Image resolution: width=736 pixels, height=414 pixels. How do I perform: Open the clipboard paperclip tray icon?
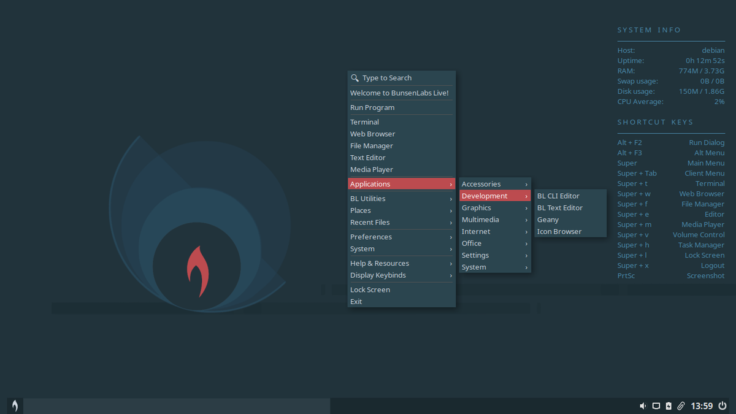(x=681, y=406)
